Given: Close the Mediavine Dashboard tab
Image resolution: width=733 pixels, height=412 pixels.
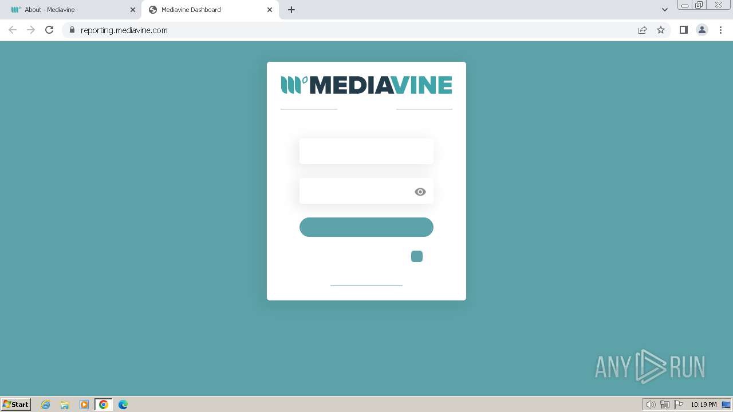Looking at the screenshot, I should pos(270,10).
